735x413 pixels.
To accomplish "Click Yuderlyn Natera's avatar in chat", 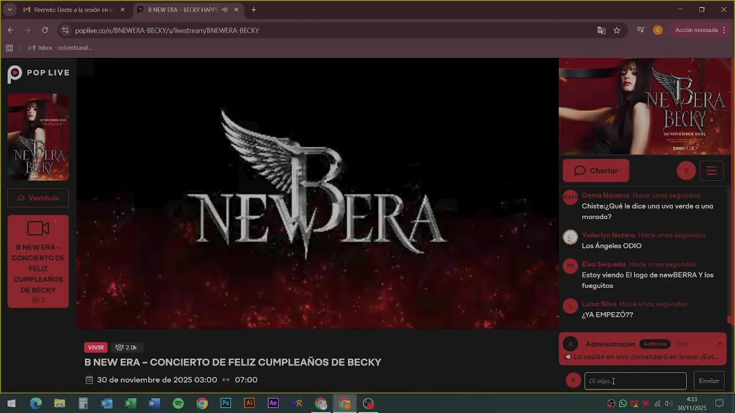I will 570,237.
